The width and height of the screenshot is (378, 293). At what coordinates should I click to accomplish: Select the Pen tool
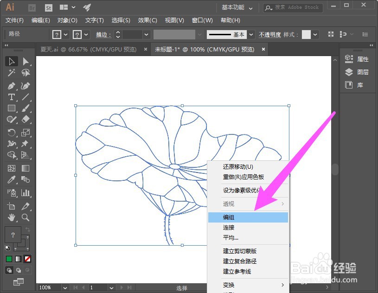click(x=11, y=86)
